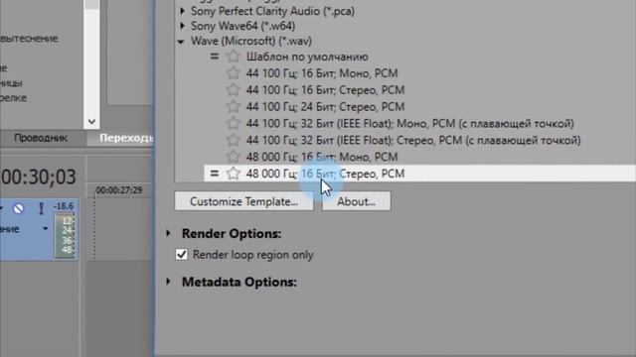The width and height of the screenshot is (636, 357).
Task: Click the Sony Wave64 (*.w64) format label
Action: (242, 26)
